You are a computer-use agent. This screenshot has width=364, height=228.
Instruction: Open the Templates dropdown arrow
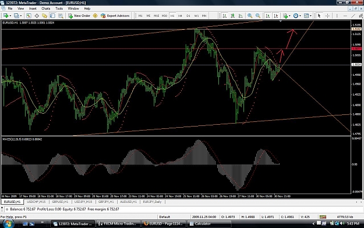(310, 16)
